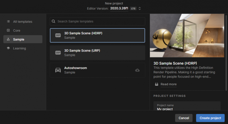228x124 pixels.
Task: Click the Learning graduation cap icon
Action: 8,48
